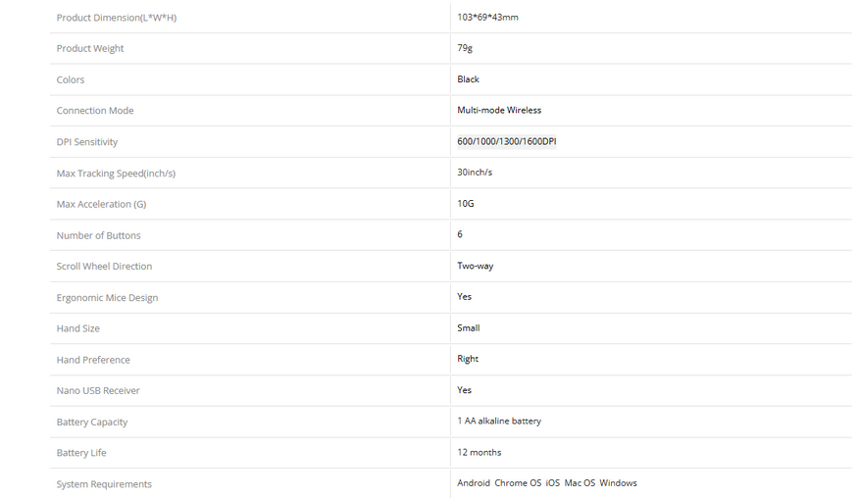Click the Product Dimension(L*W*H) label
This screenshot has width=859, height=498.
(x=117, y=18)
